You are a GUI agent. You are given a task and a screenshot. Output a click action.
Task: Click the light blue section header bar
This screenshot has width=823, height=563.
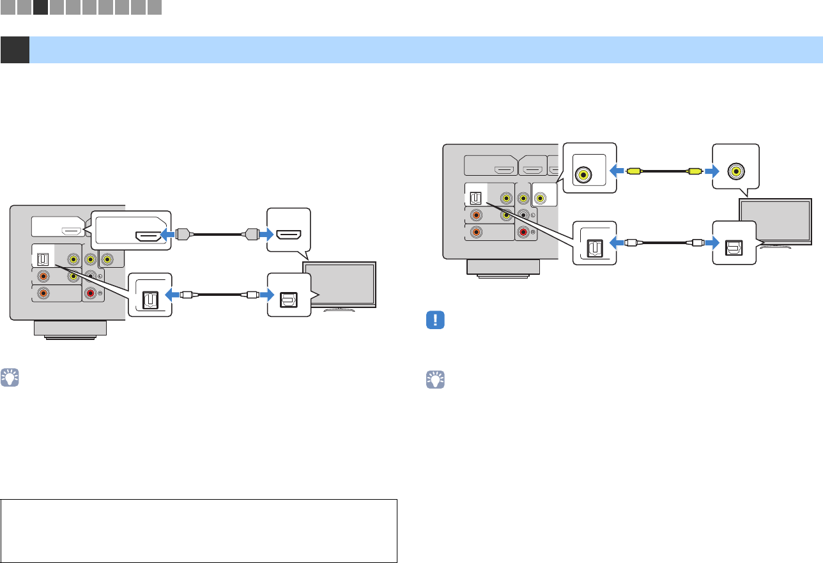point(426,50)
